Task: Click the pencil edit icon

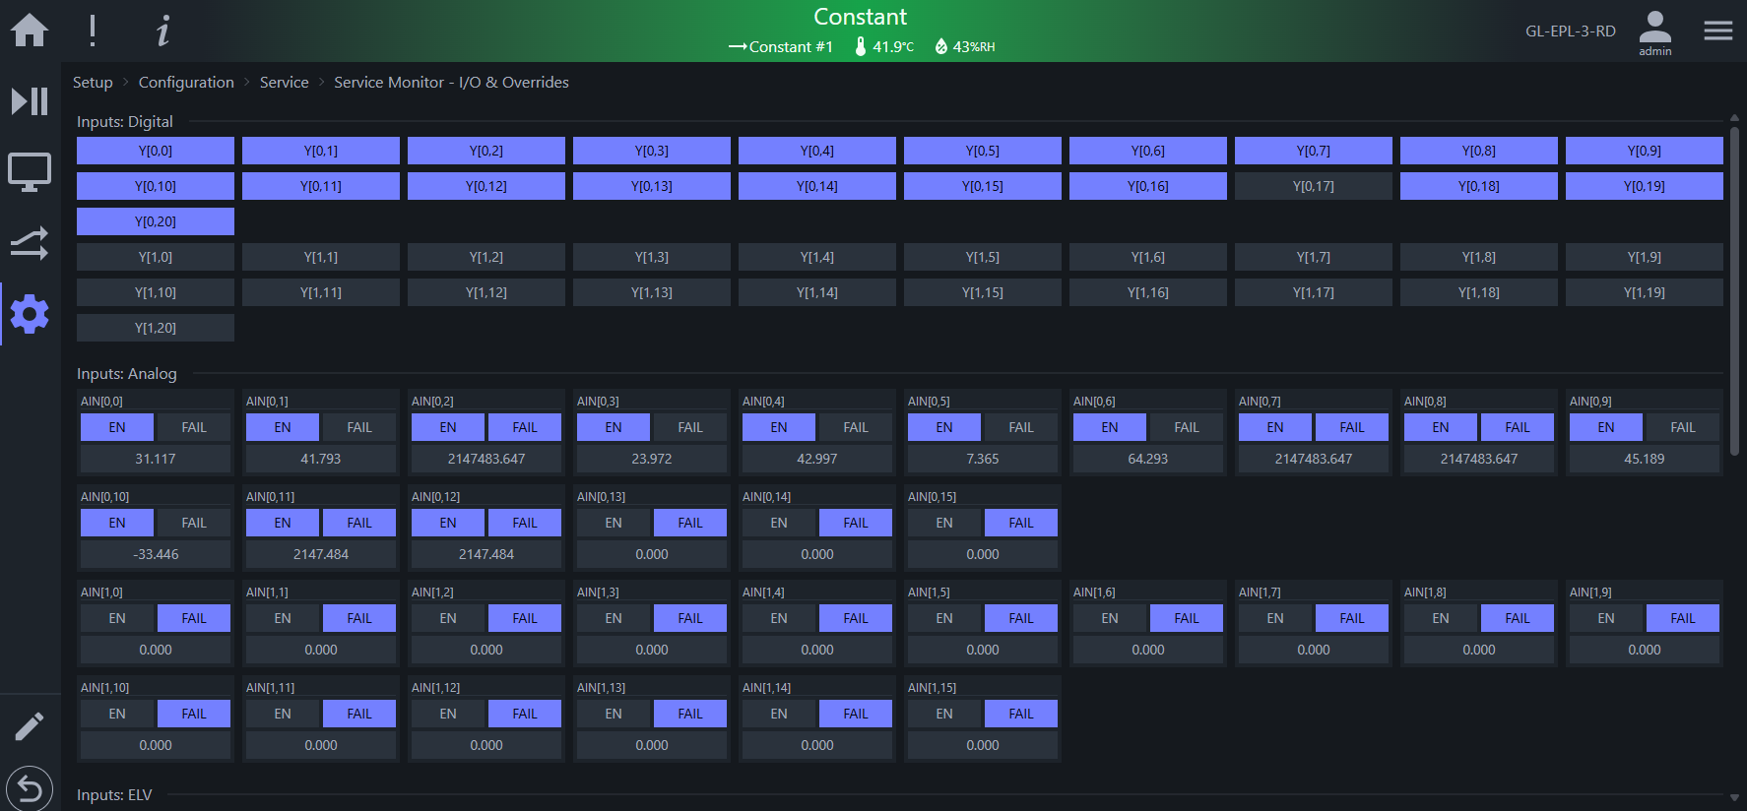Action: click(30, 726)
